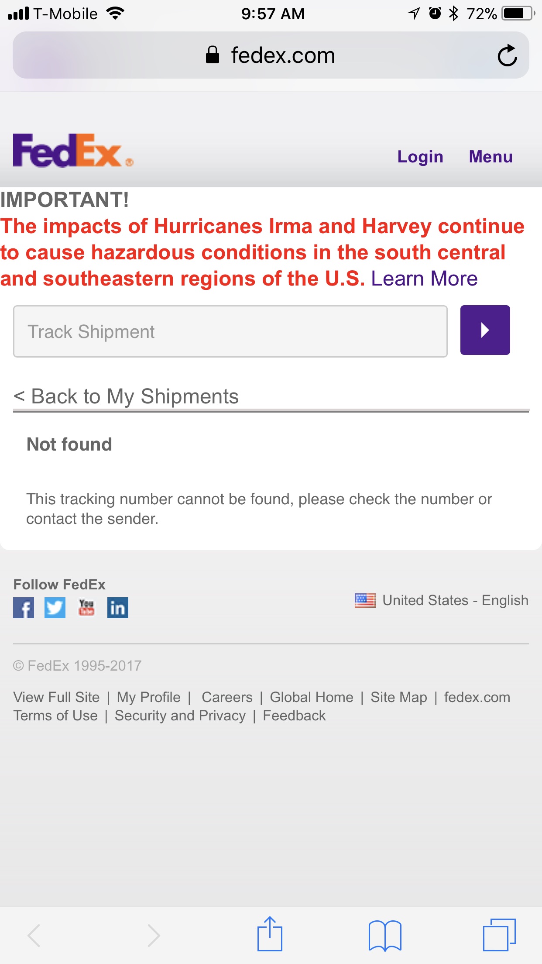Show Safari open tabs icon
542x964 pixels.
[499, 935]
